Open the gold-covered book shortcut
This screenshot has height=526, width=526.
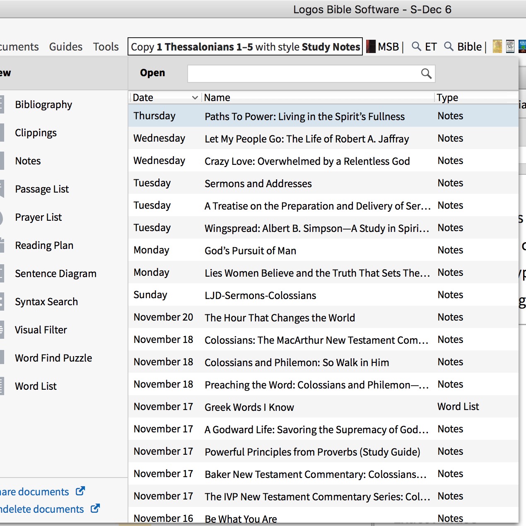(497, 46)
